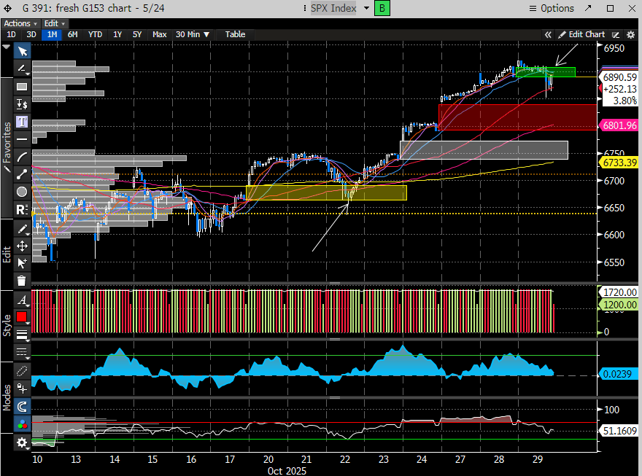Click the +252.13 change value
Image resolution: width=642 pixels, height=476 pixels.
click(x=620, y=89)
